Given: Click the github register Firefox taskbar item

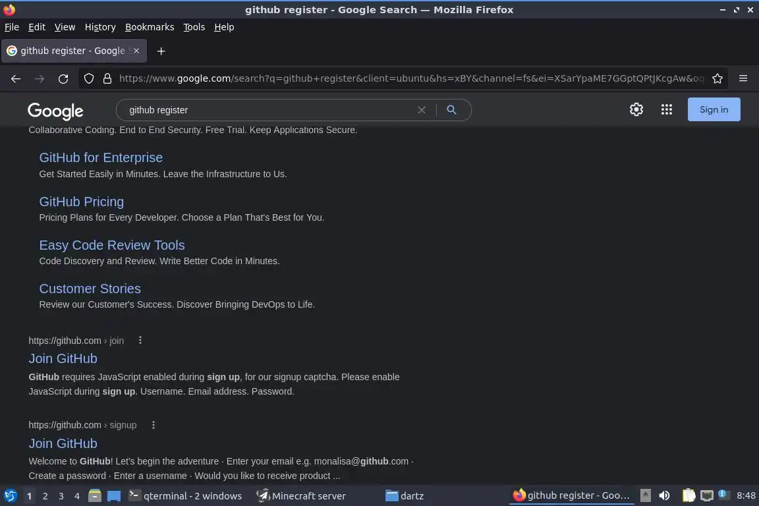Looking at the screenshot, I should coord(572,495).
